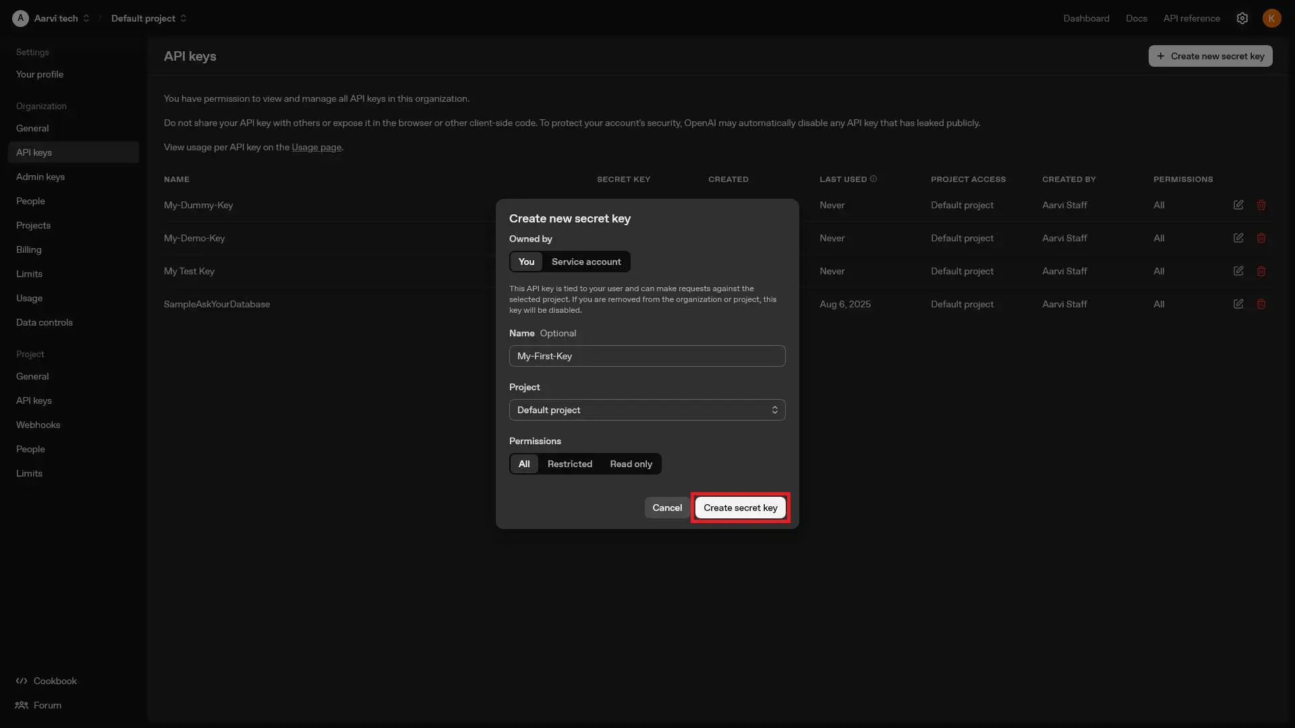
Task: Set permissions to Read only
Action: click(x=631, y=464)
